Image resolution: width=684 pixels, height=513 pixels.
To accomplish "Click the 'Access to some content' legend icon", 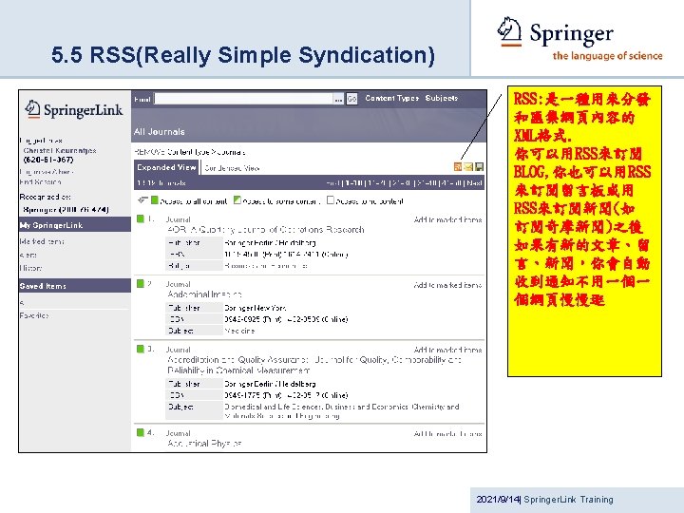I will click(237, 200).
